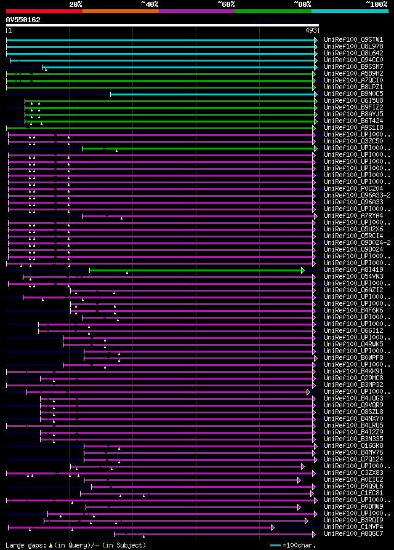394x550 pixels.
Task: Select the UniRef100_Q4RWK5 hit label
Action: point(353,345)
